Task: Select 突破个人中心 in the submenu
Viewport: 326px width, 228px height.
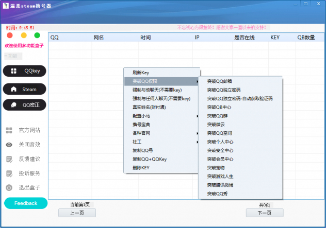Action: (x=240, y=142)
